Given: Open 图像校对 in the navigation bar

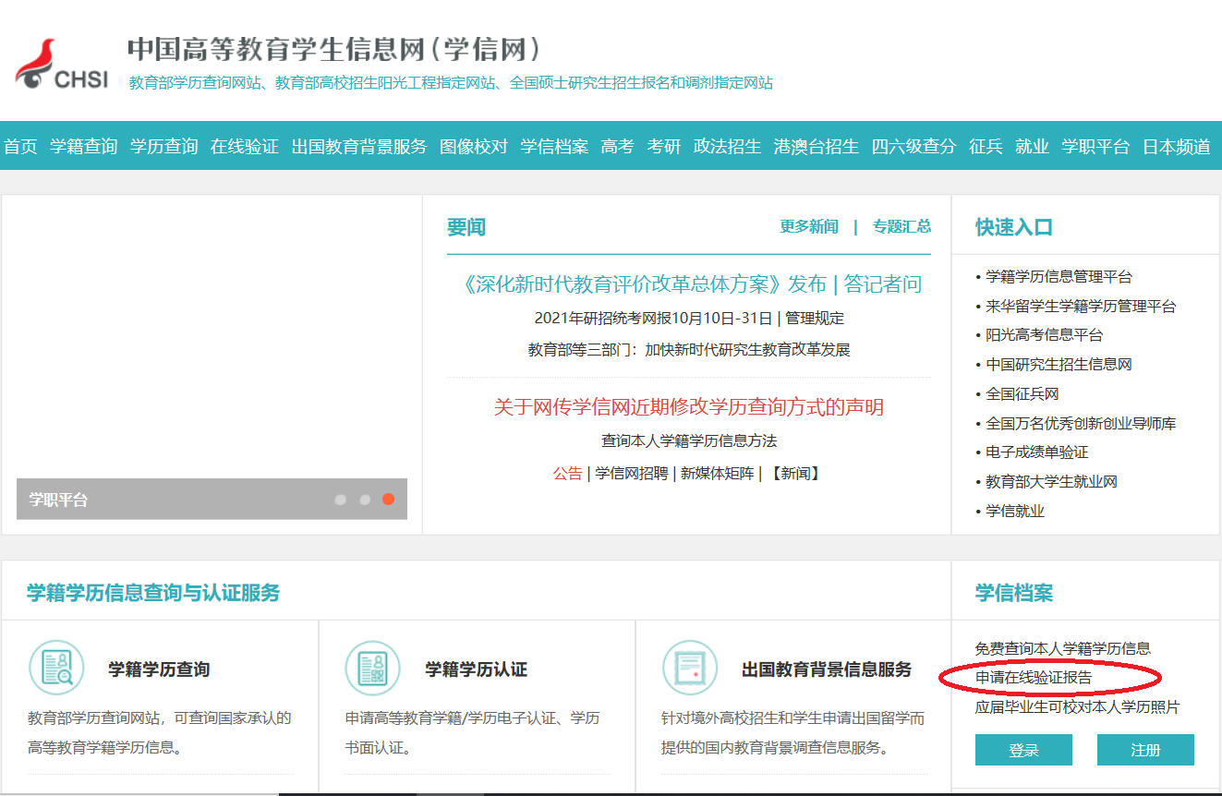Looking at the screenshot, I should click(474, 146).
